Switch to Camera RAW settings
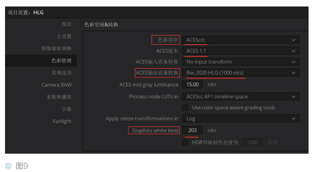The width and height of the screenshot is (313, 172). click(x=57, y=85)
